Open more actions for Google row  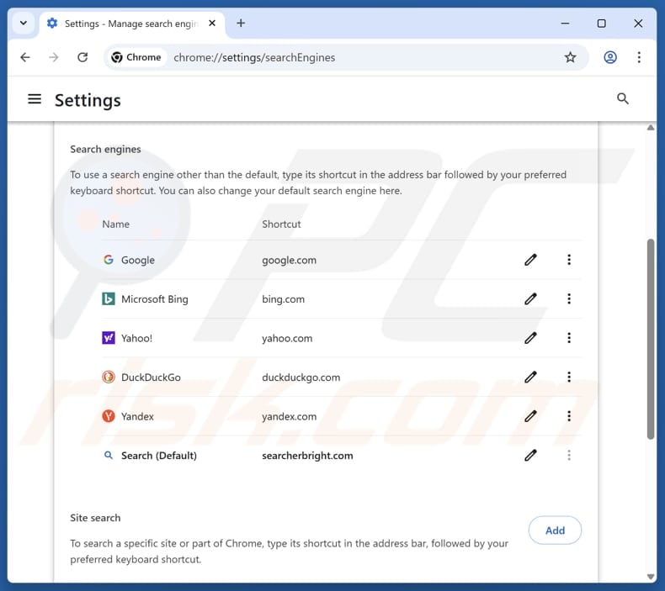[569, 260]
